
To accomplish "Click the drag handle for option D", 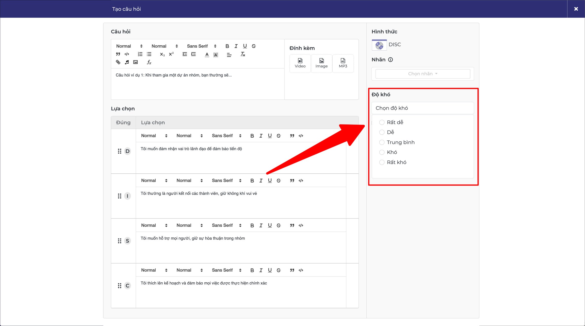I will click(120, 151).
